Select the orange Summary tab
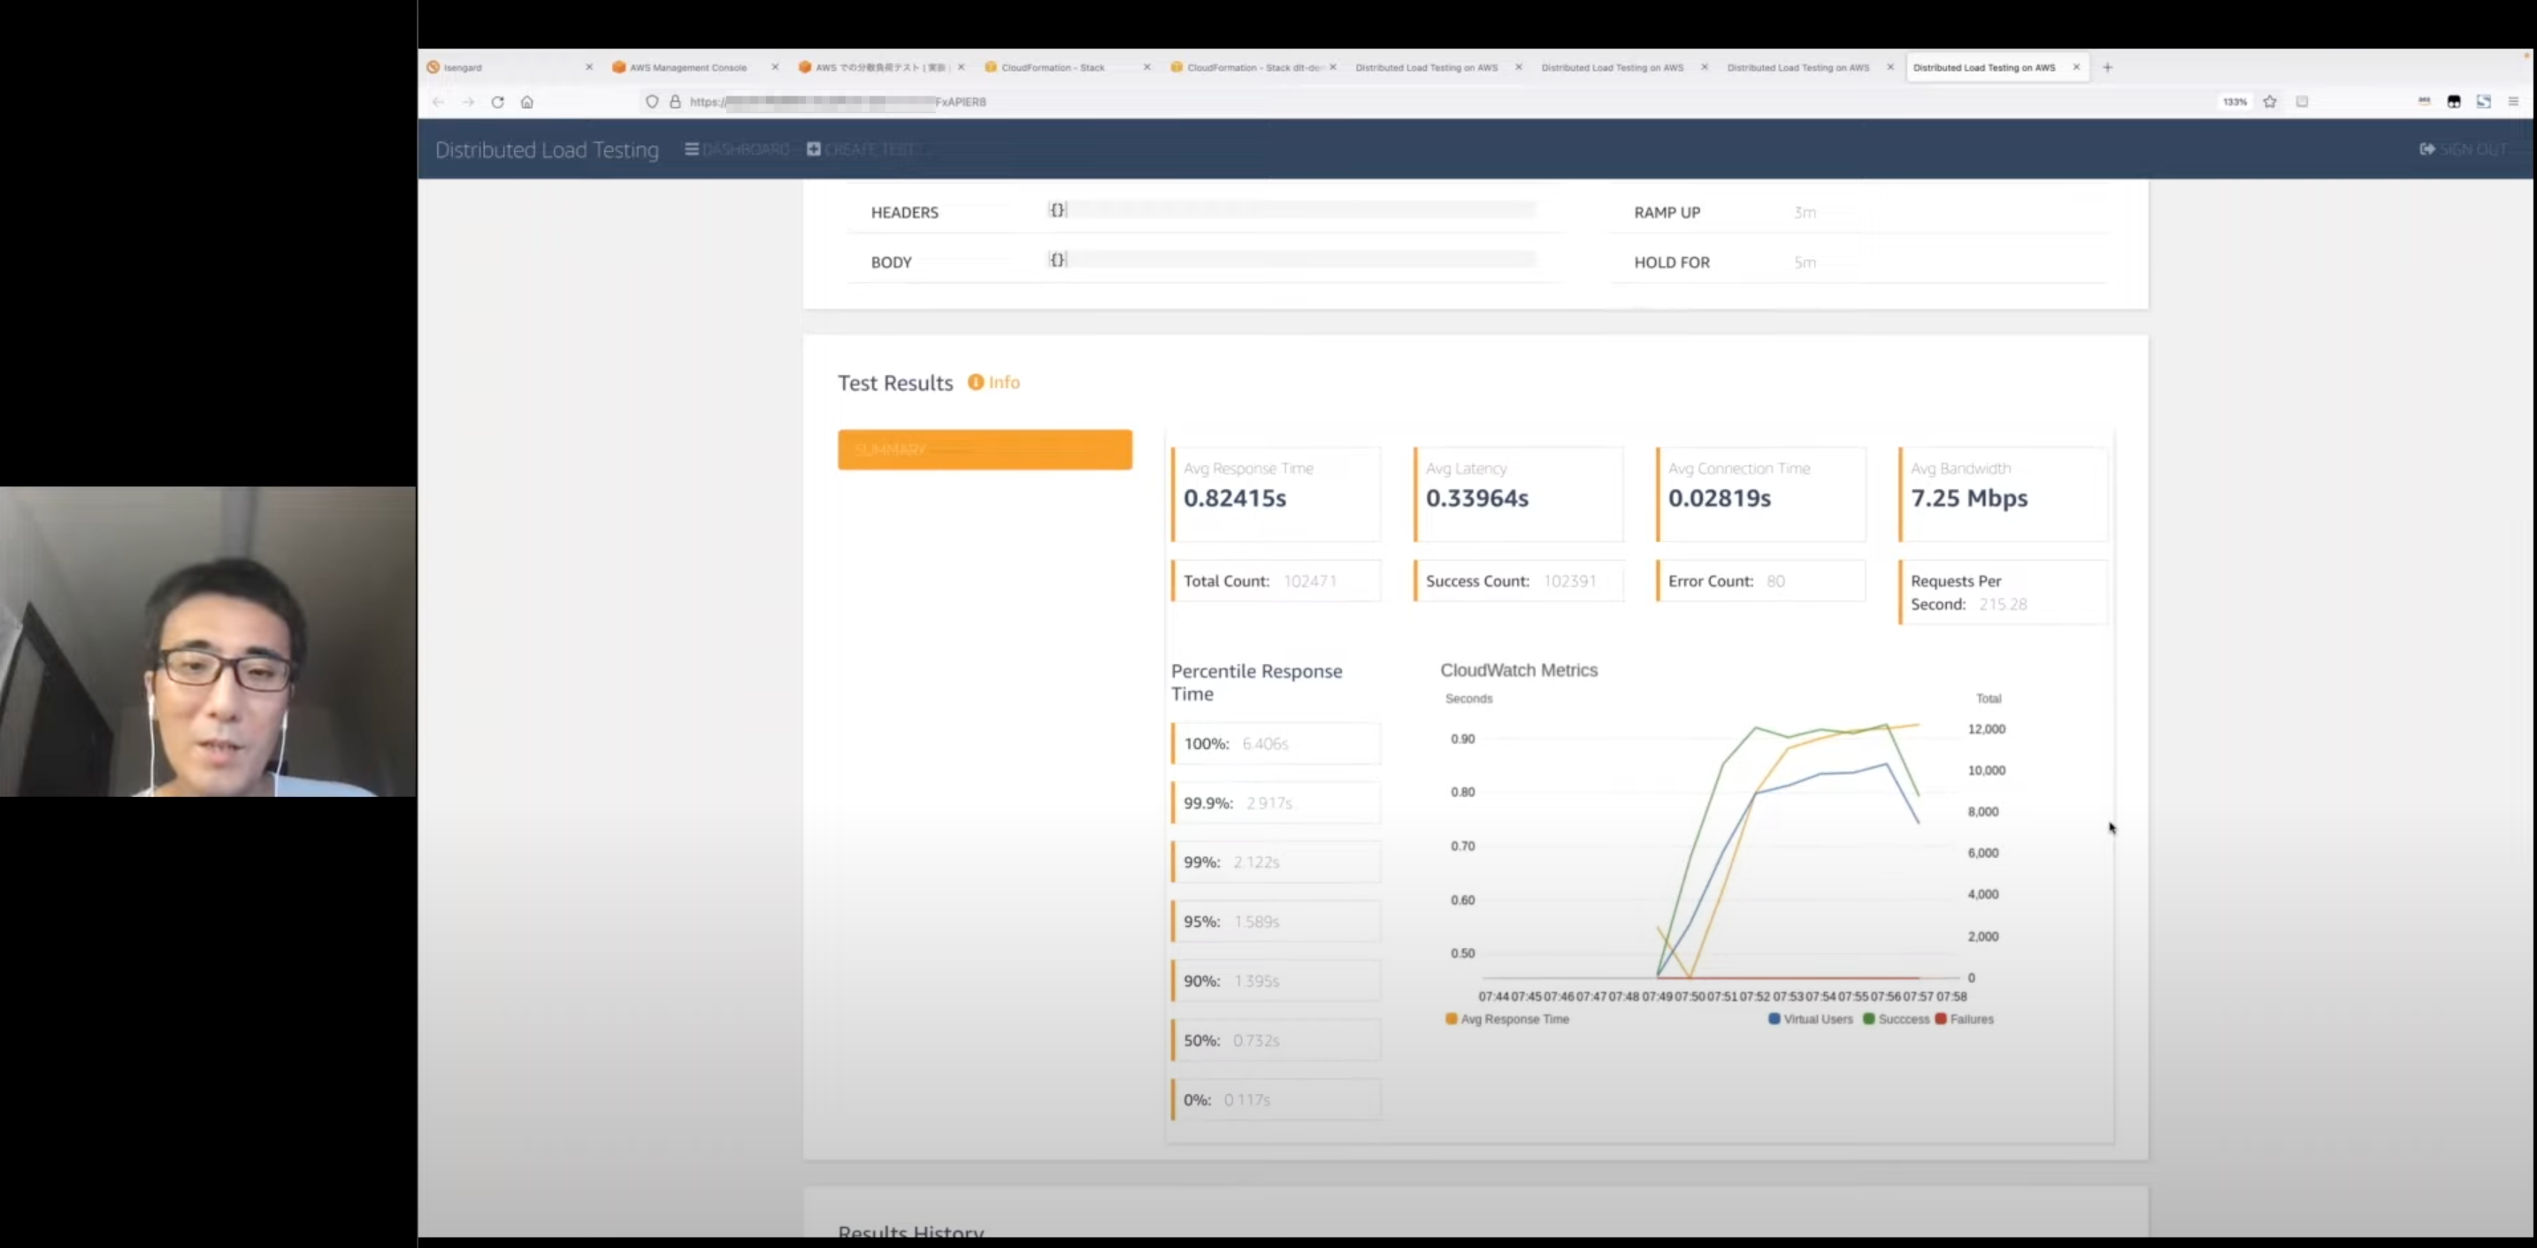 pos(984,449)
